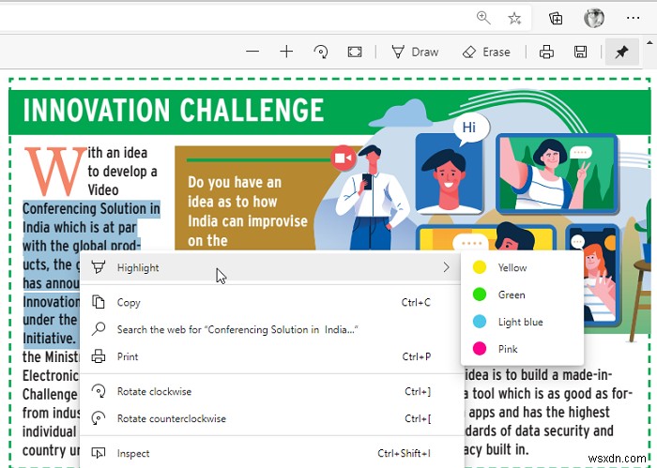This screenshot has height=468, width=657.
Task: Select the Draw tool
Action: (x=415, y=52)
